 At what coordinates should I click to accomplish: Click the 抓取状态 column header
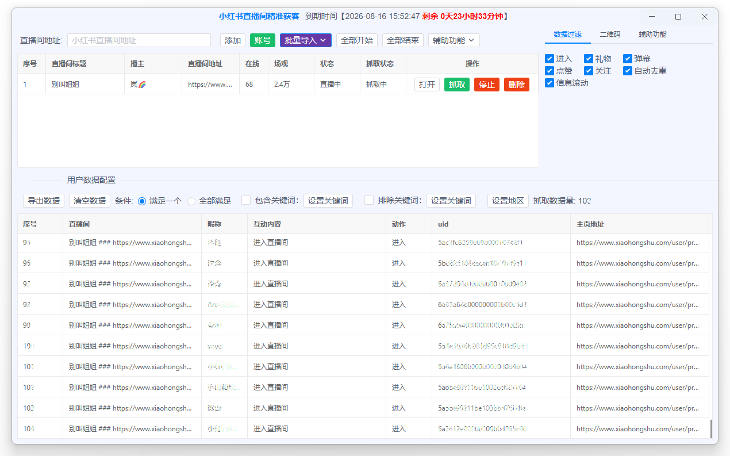(383, 64)
